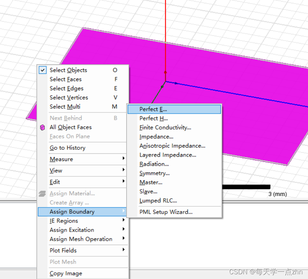The height and width of the screenshot is (279, 308).
Task: Choose Finite Conductivity boundary
Action: coord(174,127)
